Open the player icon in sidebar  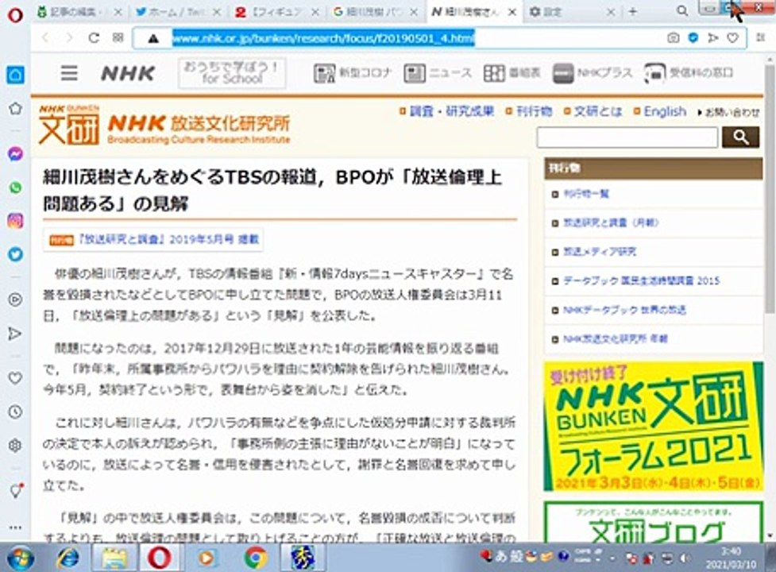15,300
